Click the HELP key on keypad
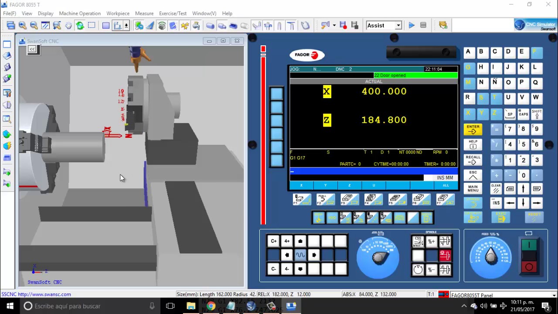 coord(473,145)
